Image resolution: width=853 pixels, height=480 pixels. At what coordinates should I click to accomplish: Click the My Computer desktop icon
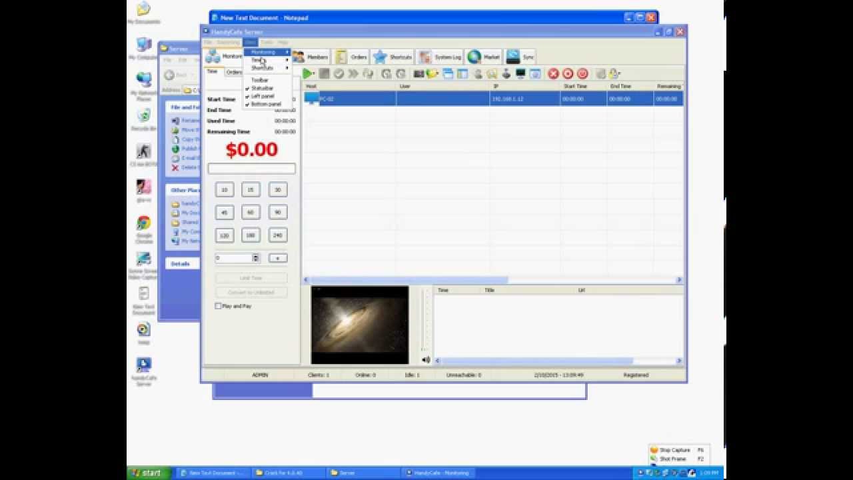(x=144, y=49)
